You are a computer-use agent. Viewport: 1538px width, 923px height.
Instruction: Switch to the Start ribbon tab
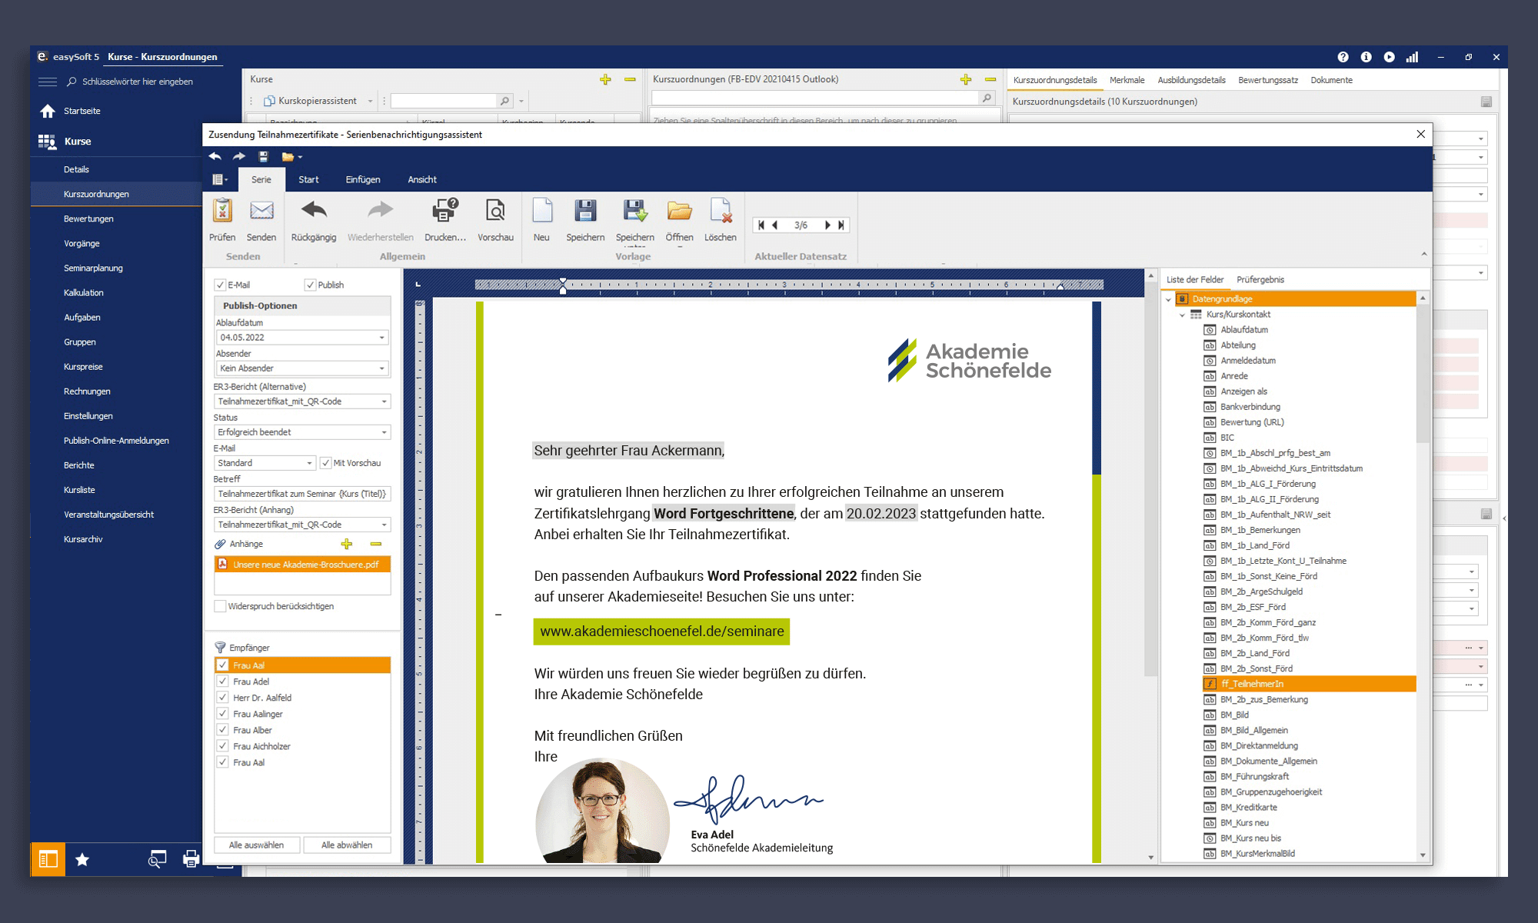click(308, 179)
